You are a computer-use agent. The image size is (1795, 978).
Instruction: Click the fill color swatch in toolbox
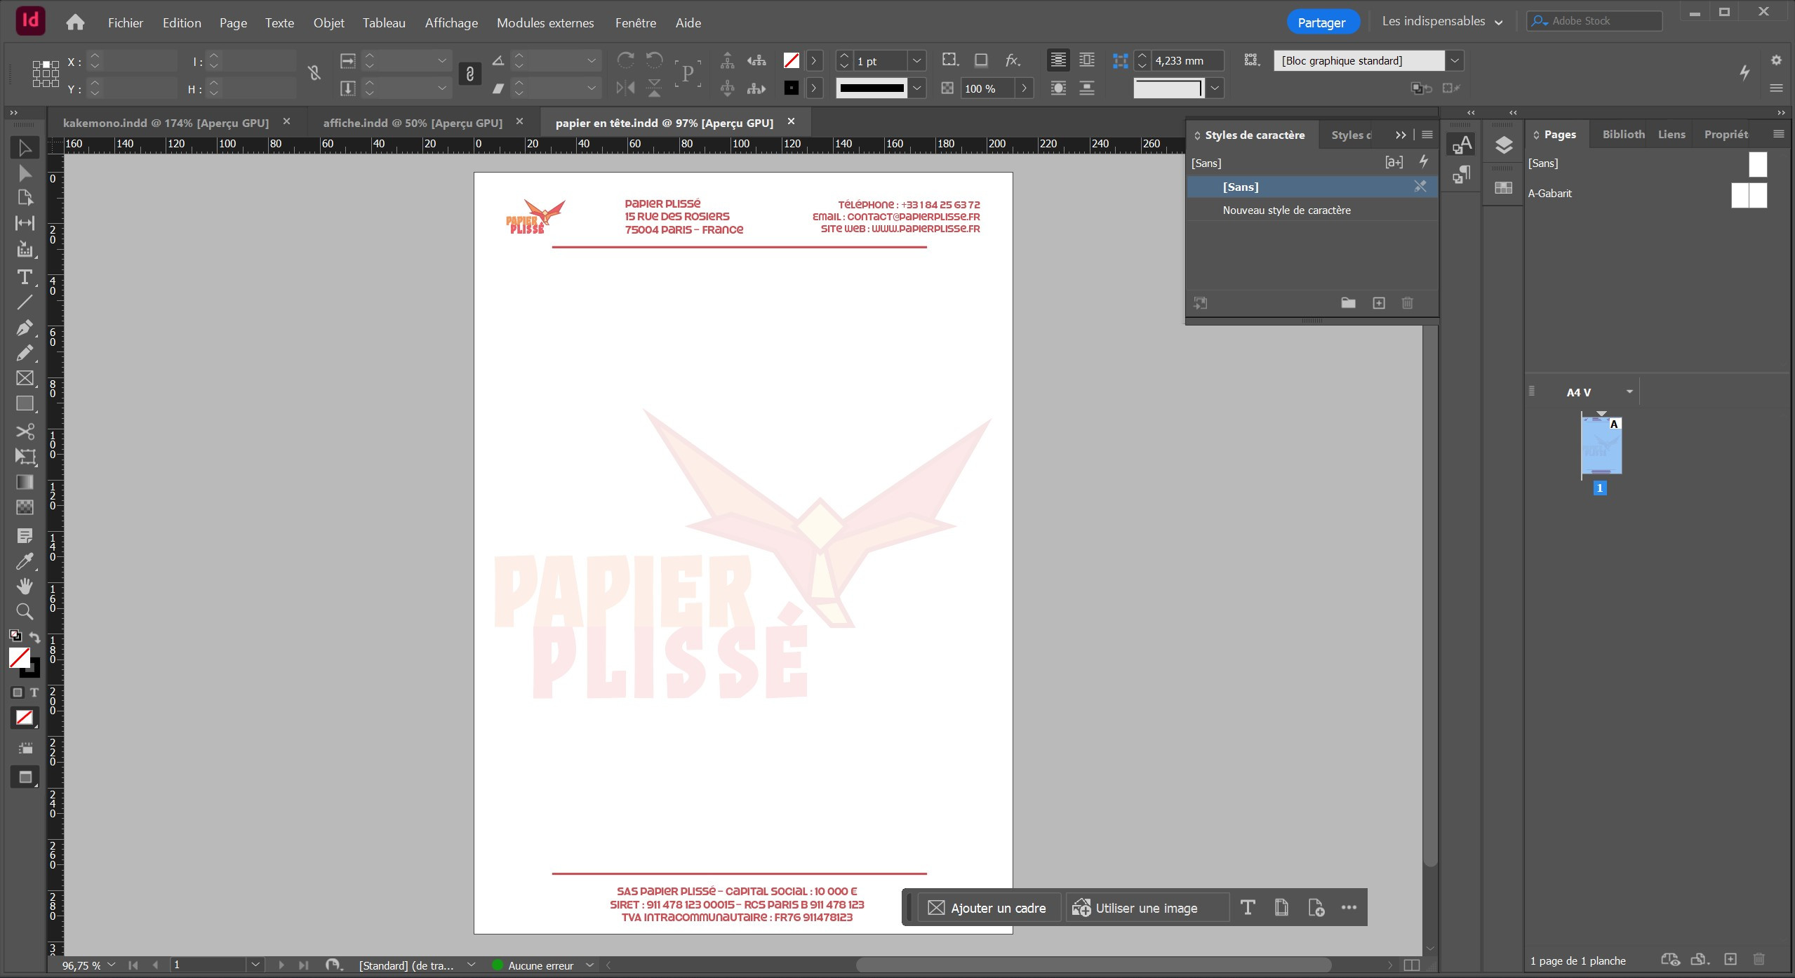(19, 658)
